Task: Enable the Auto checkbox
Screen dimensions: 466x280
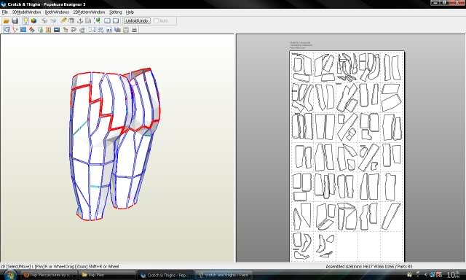Action: [157, 21]
